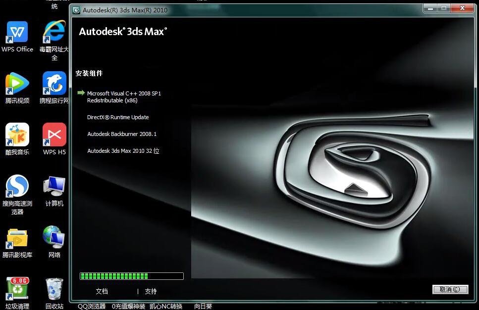This screenshot has width=479, height=310.
Task: Click green arrow next to Visual C++ entry
Action: click(81, 92)
